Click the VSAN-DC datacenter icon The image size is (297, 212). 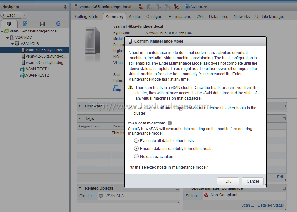[x=12, y=37]
